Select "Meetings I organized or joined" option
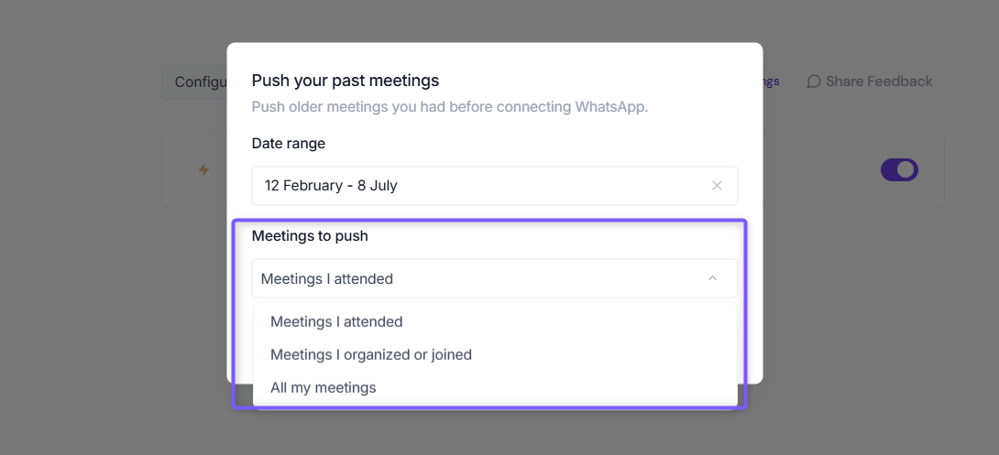999x455 pixels. pos(371,354)
